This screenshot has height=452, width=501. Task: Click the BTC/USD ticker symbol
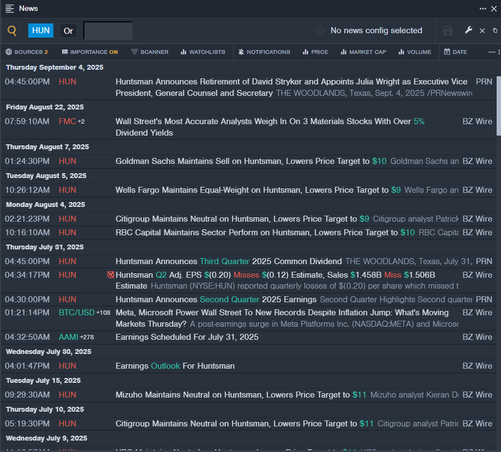pyautogui.click(x=77, y=313)
